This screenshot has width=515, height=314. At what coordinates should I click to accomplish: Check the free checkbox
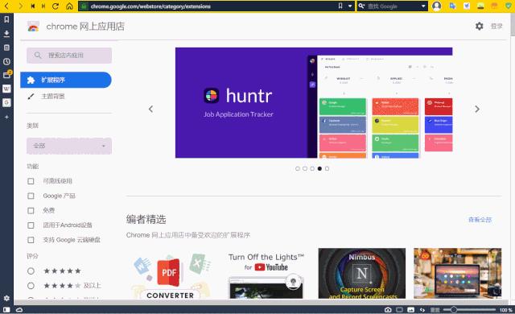pos(31,210)
